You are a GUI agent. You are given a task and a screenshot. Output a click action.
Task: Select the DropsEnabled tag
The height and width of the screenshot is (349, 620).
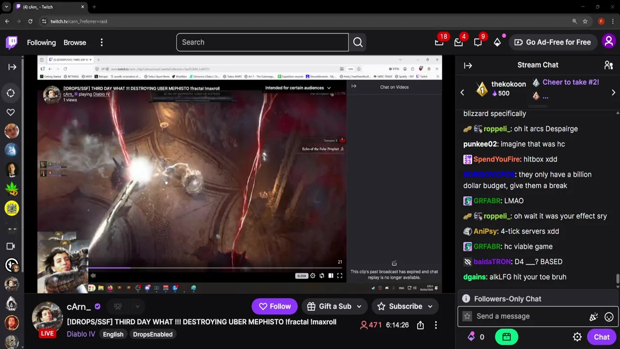[153, 334]
